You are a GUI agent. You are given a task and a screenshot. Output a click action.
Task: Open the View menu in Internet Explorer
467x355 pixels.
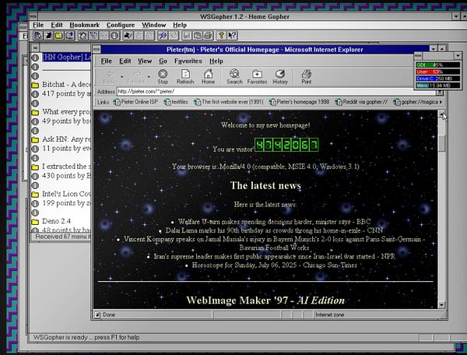click(x=145, y=61)
